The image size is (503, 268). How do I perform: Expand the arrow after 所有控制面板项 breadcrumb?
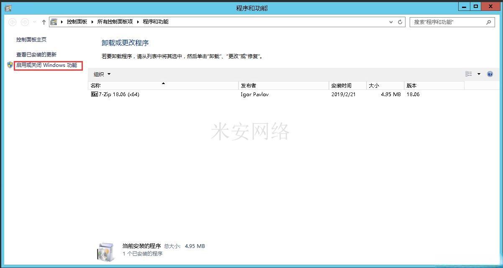138,22
